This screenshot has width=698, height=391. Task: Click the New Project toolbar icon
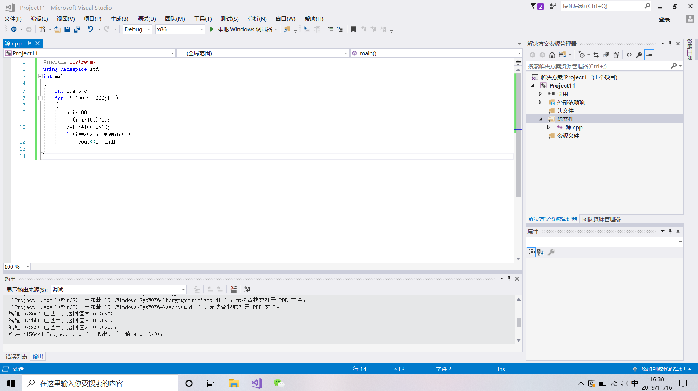(x=43, y=29)
